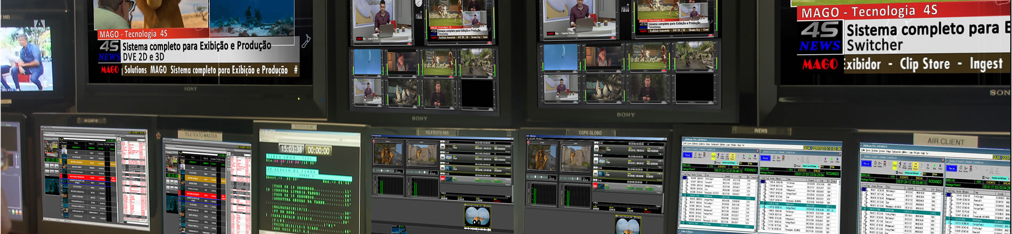
Task: Select the lion preview on the CGPO Globo monitor
Action: 542,157
